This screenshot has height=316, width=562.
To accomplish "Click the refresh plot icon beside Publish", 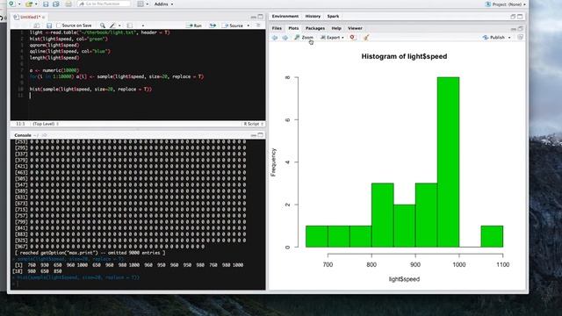I will [521, 37].
